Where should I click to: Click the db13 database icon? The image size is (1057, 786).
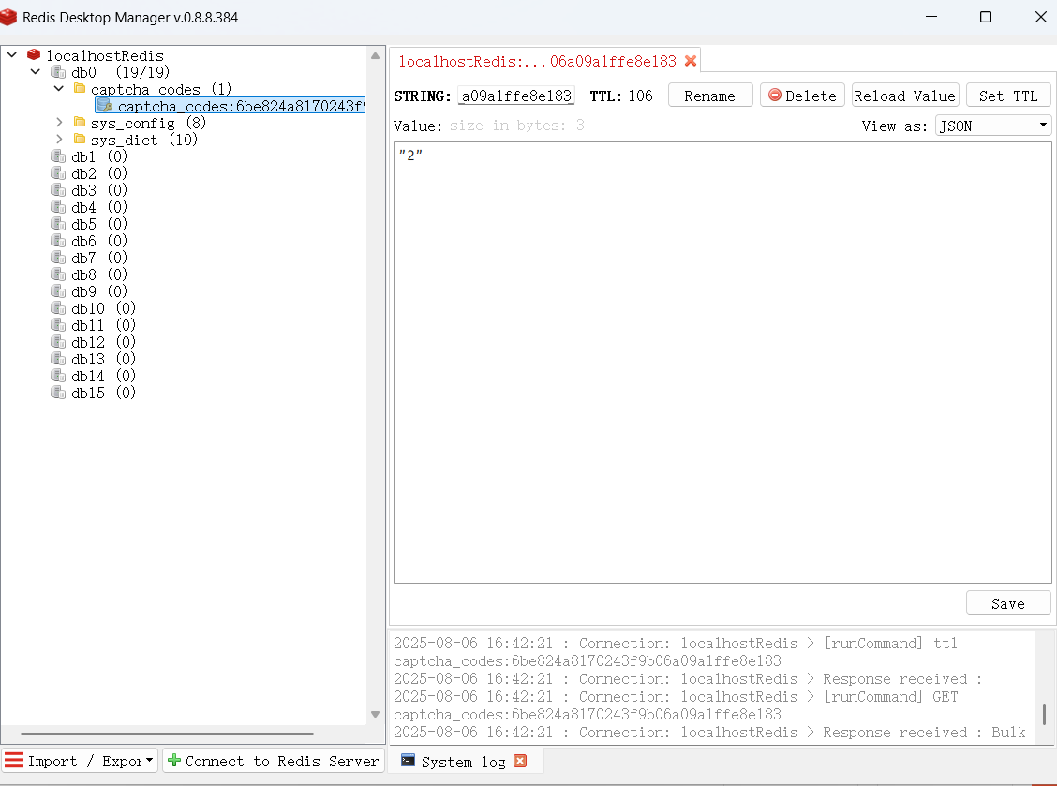(x=59, y=358)
